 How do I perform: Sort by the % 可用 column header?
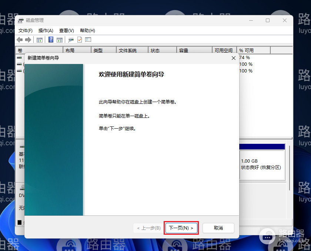[x=254, y=51]
